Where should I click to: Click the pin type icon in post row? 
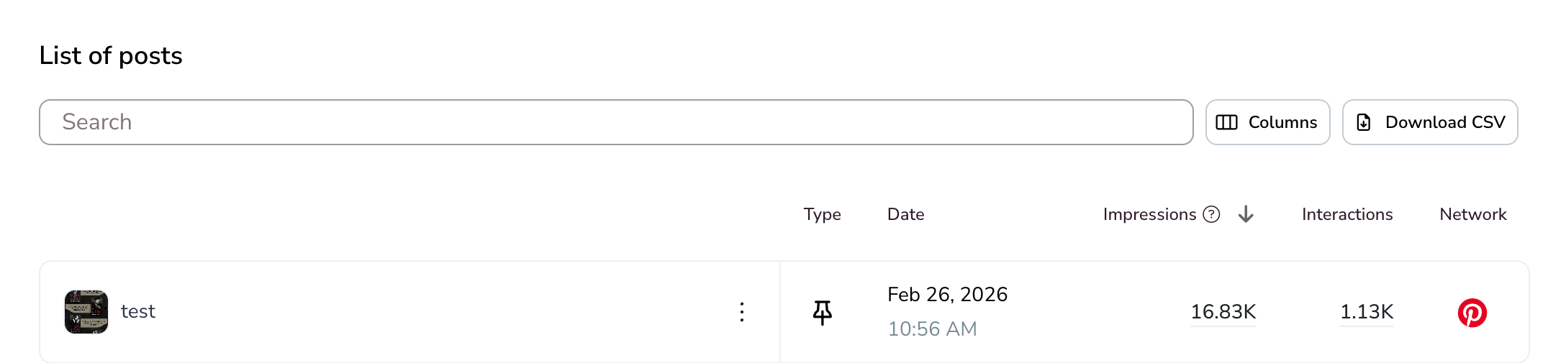[823, 313]
